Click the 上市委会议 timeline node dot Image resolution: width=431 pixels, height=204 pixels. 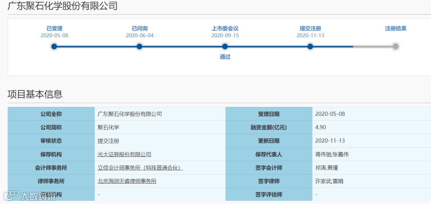[225, 46]
